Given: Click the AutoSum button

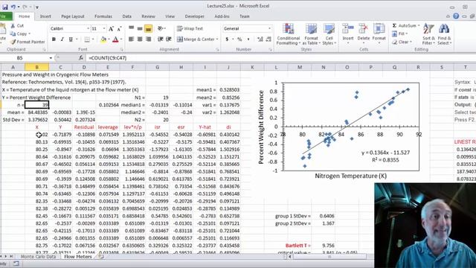Looking at the screenshot, I should 405,25.
